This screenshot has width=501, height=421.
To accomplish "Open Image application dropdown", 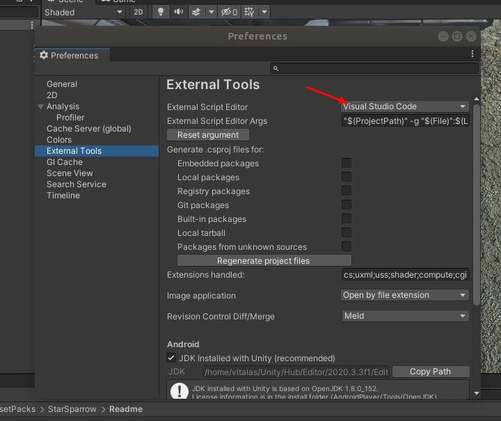I will tap(405, 295).
